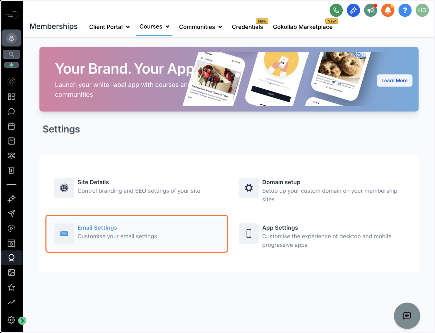Open the chat widget bubble button
The height and width of the screenshot is (333, 435).
407,316
